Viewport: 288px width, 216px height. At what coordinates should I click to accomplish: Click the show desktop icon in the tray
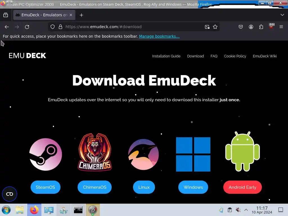point(281,210)
